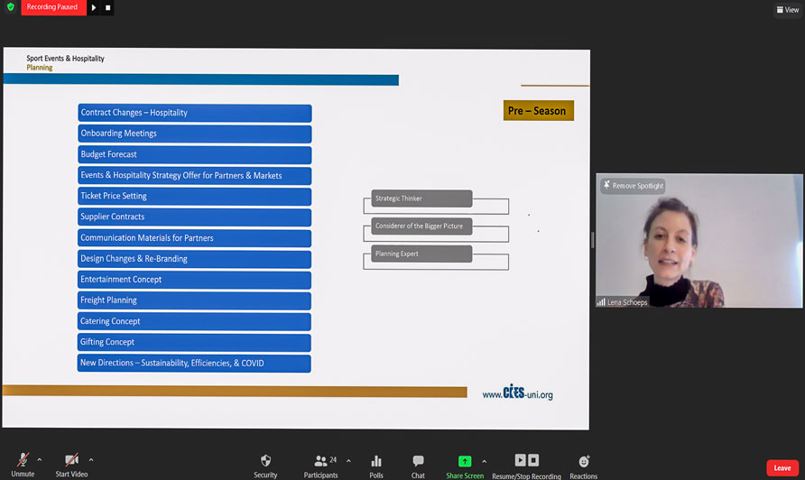Click Remove Spotlight on Lena's video
Image resolution: width=805 pixels, height=480 pixels.
coord(634,185)
